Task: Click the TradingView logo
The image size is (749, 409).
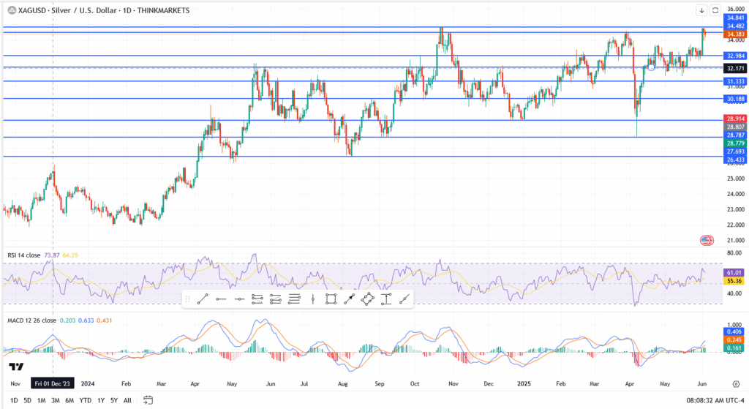Action: tap(15, 367)
